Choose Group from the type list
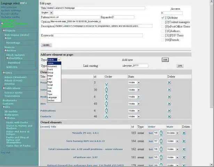The width and height of the screenshot is (214, 167). (x=54, y=73)
